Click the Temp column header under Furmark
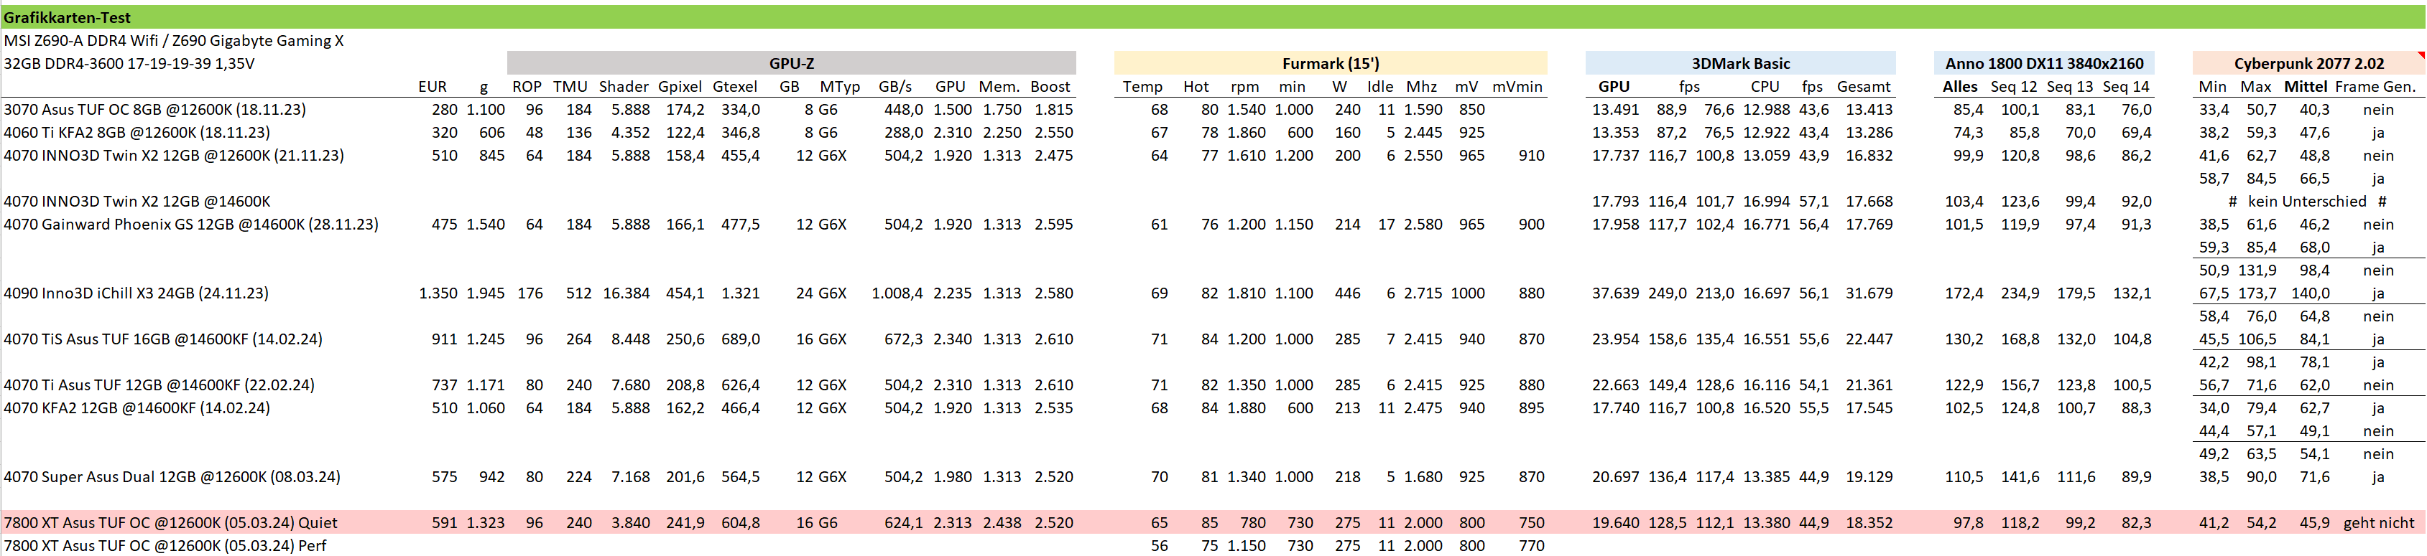 point(1142,87)
